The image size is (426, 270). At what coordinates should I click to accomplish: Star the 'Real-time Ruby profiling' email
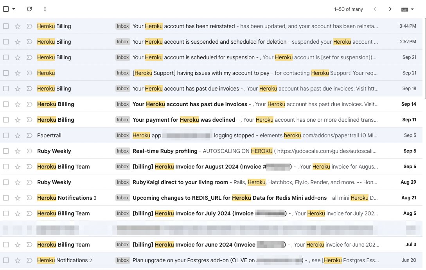[x=17, y=151]
